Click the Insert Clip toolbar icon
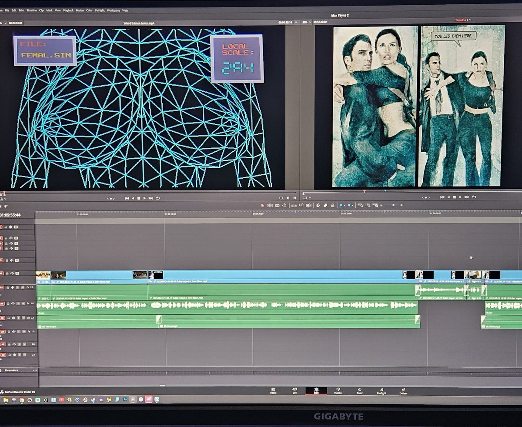The image size is (522, 427). [294, 205]
